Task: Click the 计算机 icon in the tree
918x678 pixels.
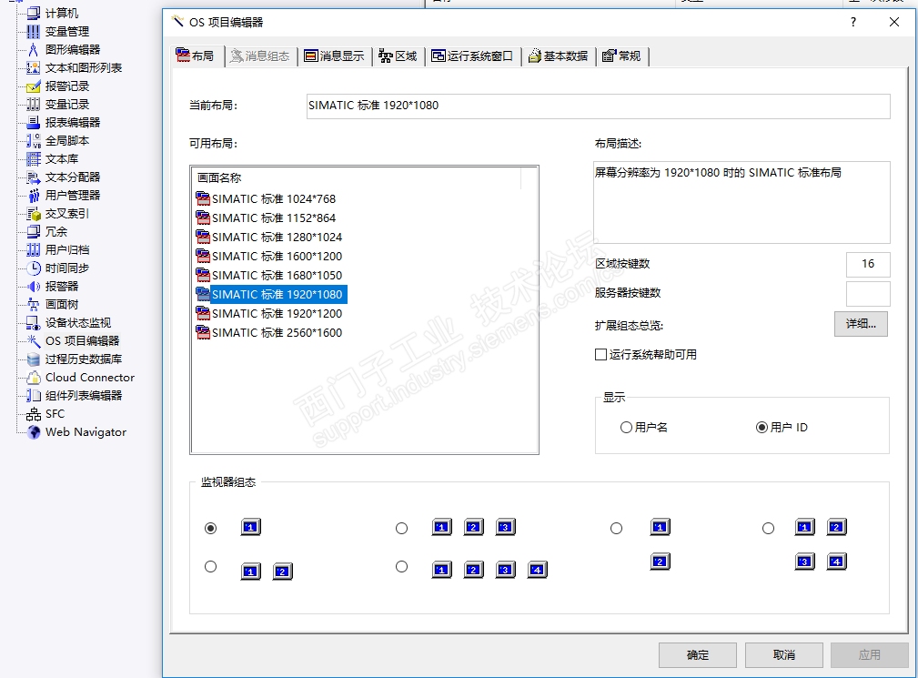Action: tap(34, 13)
